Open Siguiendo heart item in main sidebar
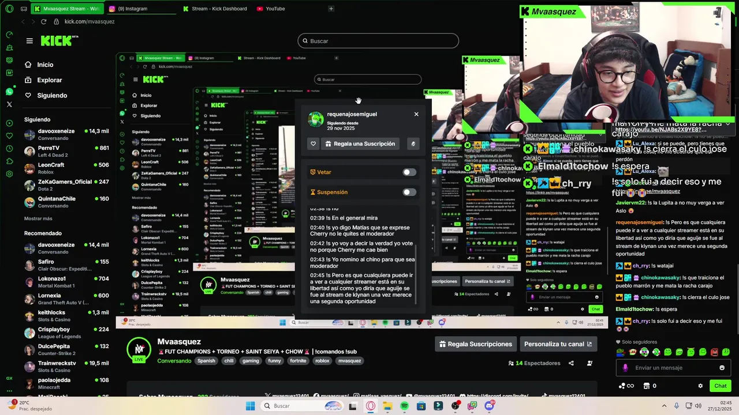 [x=46, y=96]
